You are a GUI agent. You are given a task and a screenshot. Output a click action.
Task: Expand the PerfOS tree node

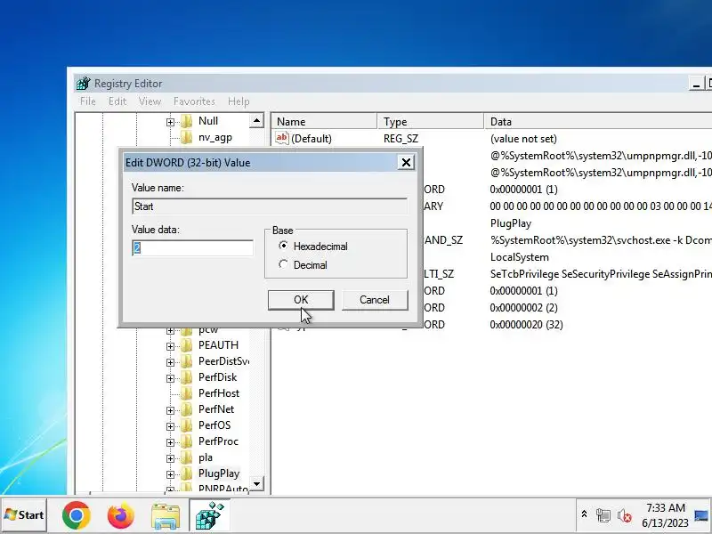170,426
